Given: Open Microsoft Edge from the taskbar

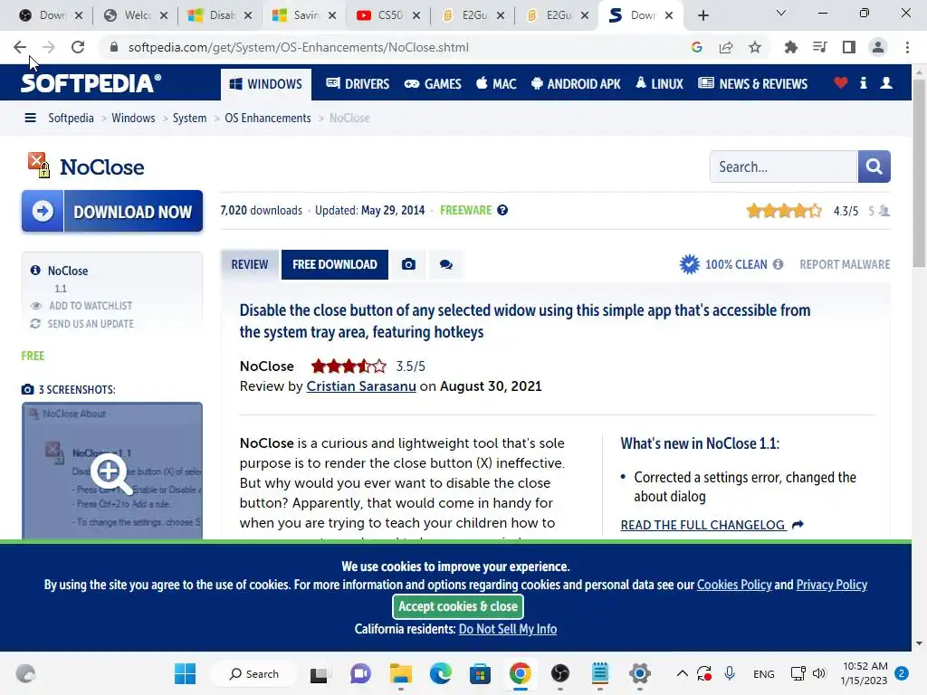Looking at the screenshot, I should click(441, 673).
